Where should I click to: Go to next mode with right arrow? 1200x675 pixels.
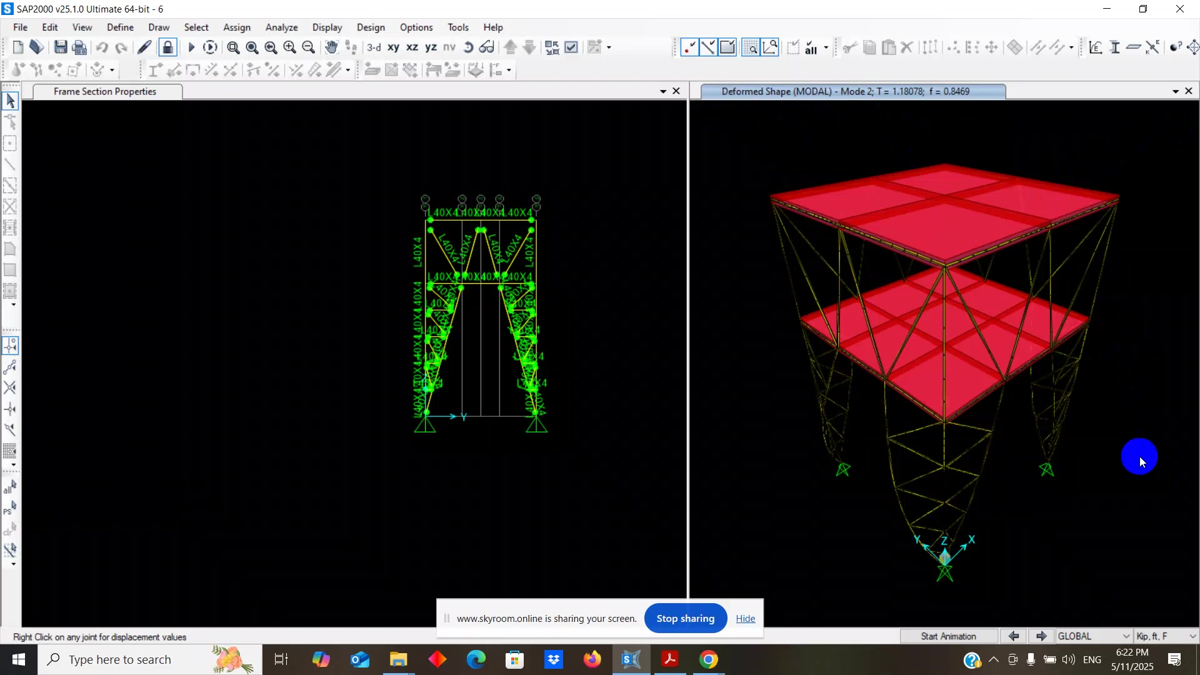pos(1041,636)
